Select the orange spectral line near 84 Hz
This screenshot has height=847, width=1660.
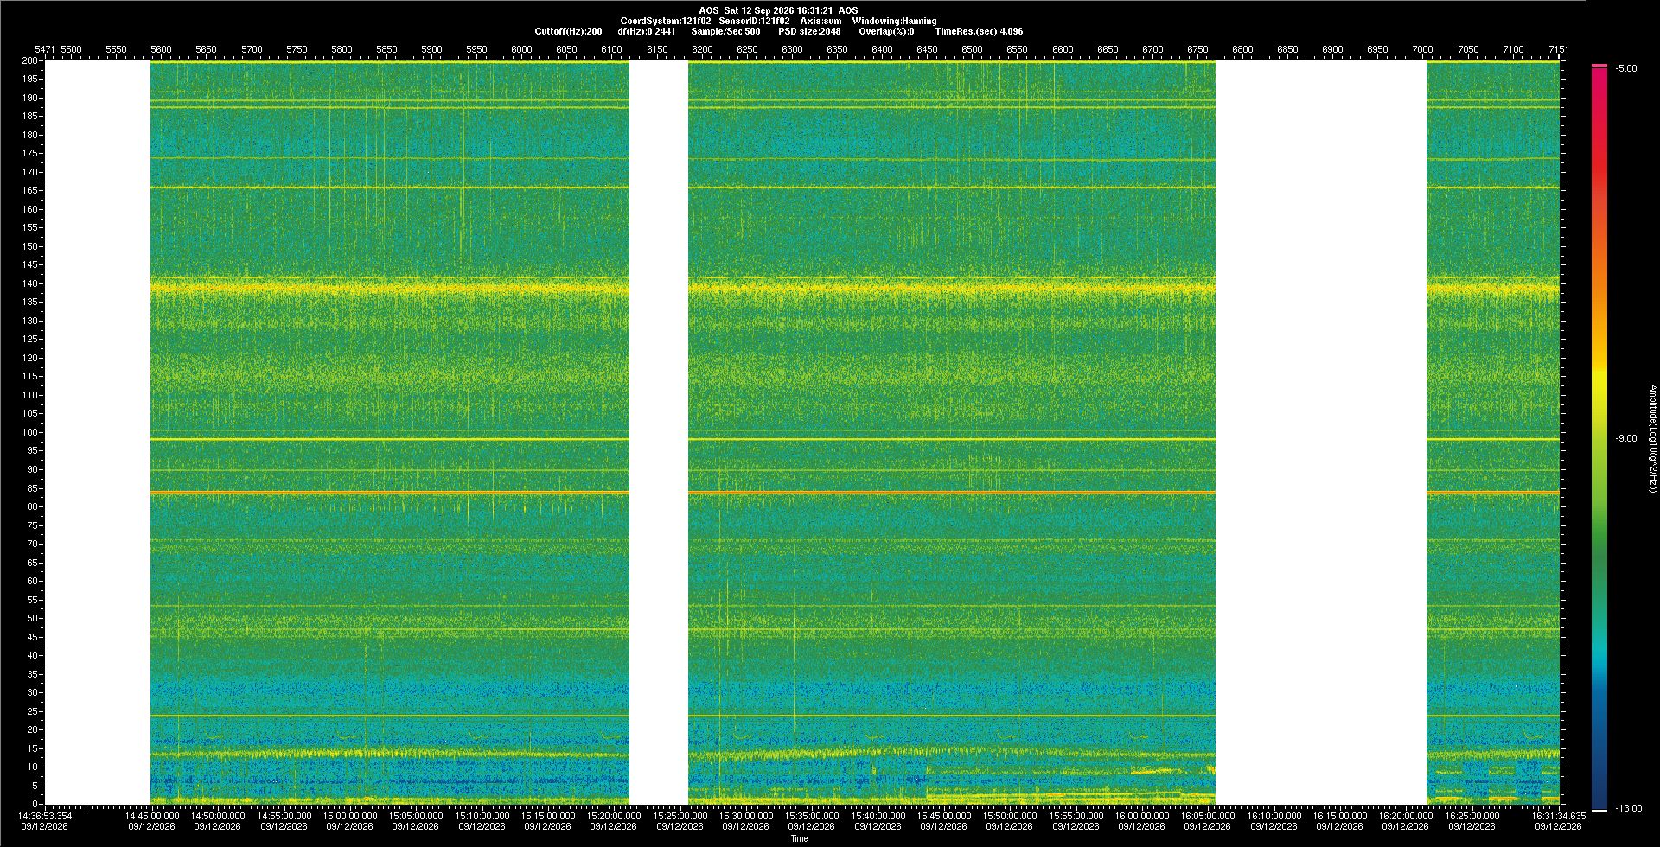854,493
